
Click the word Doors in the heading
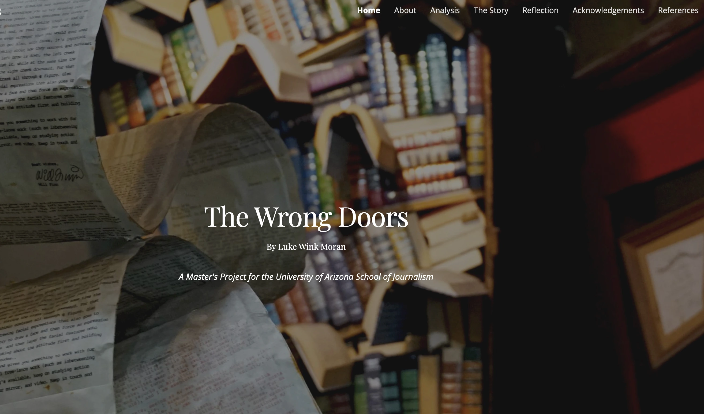[x=373, y=218]
